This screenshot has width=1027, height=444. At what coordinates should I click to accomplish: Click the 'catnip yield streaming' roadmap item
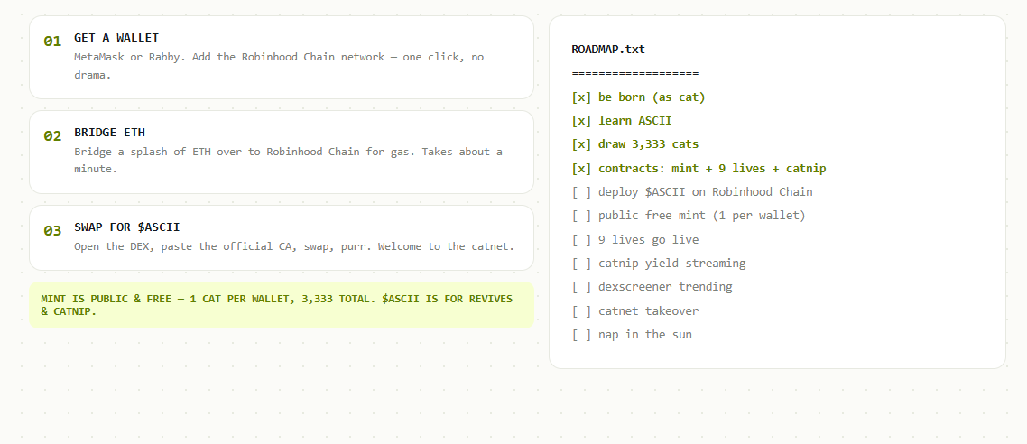[x=659, y=264]
